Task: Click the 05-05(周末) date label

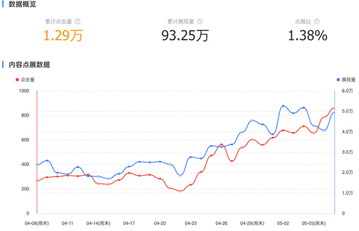Action: pyautogui.click(x=314, y=223)
